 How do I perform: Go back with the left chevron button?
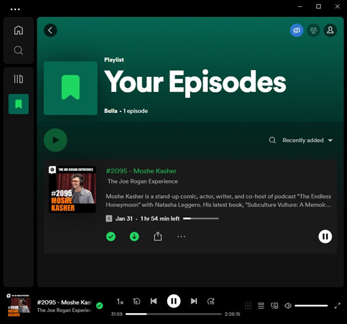pos(50,30)
